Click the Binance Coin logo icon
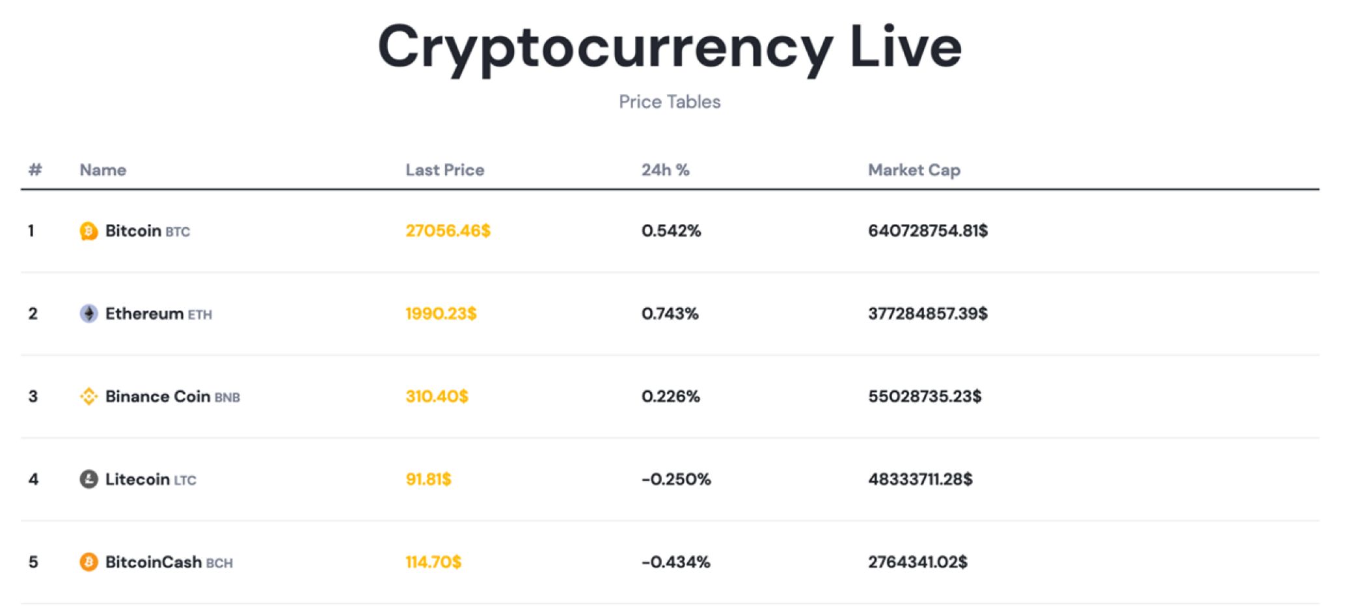The width and height of the screenshot is (1345, 606). click(88, 396)
